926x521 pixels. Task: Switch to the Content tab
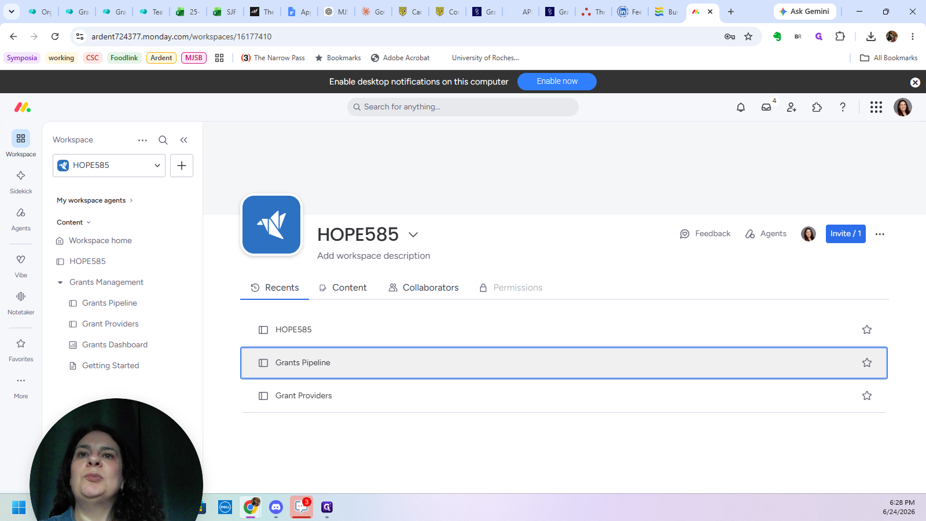click(x=343, y=288)
